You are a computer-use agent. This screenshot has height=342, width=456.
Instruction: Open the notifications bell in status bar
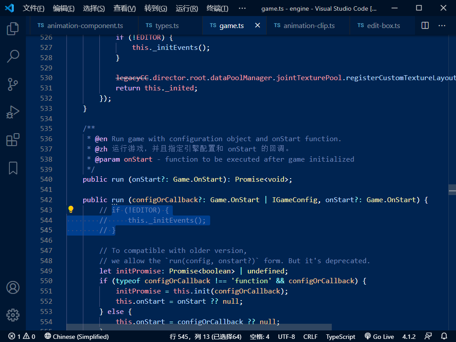pyautogui.click(x=444, y=337)
